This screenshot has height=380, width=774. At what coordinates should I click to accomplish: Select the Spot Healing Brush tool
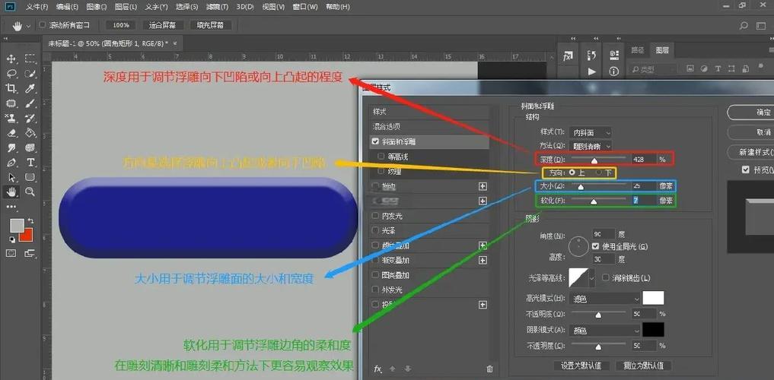click(x=11, y=103)
